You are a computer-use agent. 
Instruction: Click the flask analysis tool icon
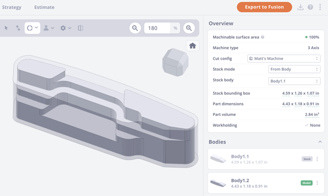click(47, 28)
